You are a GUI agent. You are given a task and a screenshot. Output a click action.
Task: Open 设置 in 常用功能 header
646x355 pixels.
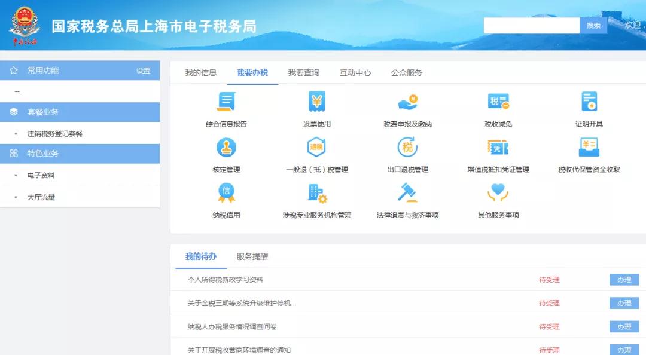(143, 71)
